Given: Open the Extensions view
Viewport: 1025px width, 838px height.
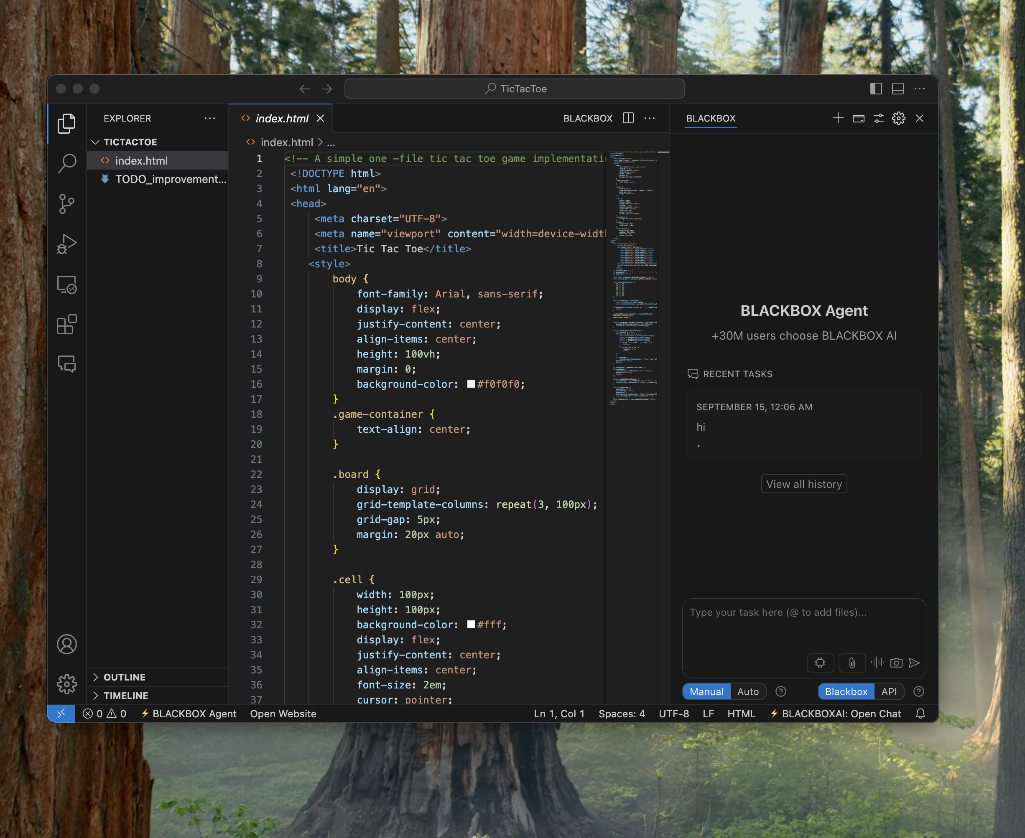Looking at the screenshot, I should click(66, 325).
